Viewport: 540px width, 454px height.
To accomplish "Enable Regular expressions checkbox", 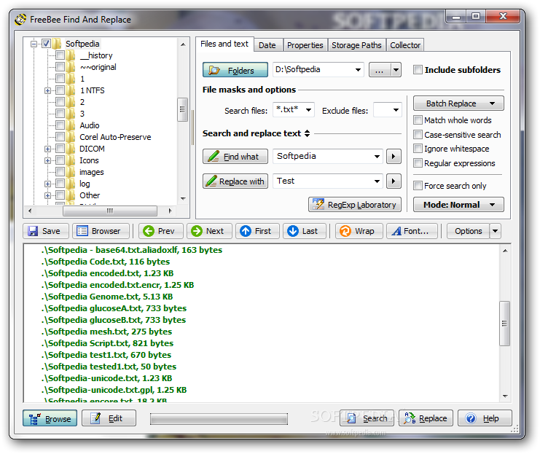I will [418, 163].
